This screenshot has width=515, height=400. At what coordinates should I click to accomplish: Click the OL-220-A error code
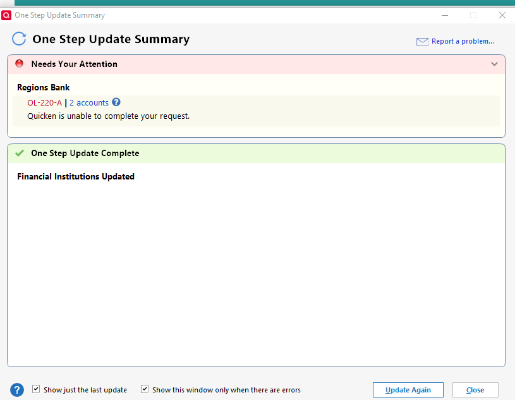(44, 103)
